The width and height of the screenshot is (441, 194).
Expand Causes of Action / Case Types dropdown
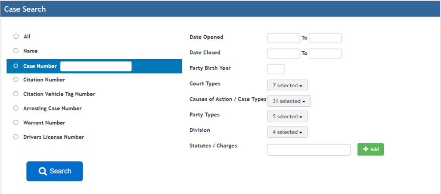point(289,101)
